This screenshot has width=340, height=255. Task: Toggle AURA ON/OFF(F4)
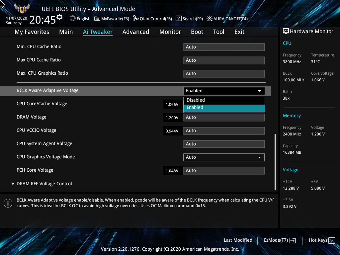tap(227, 19)
